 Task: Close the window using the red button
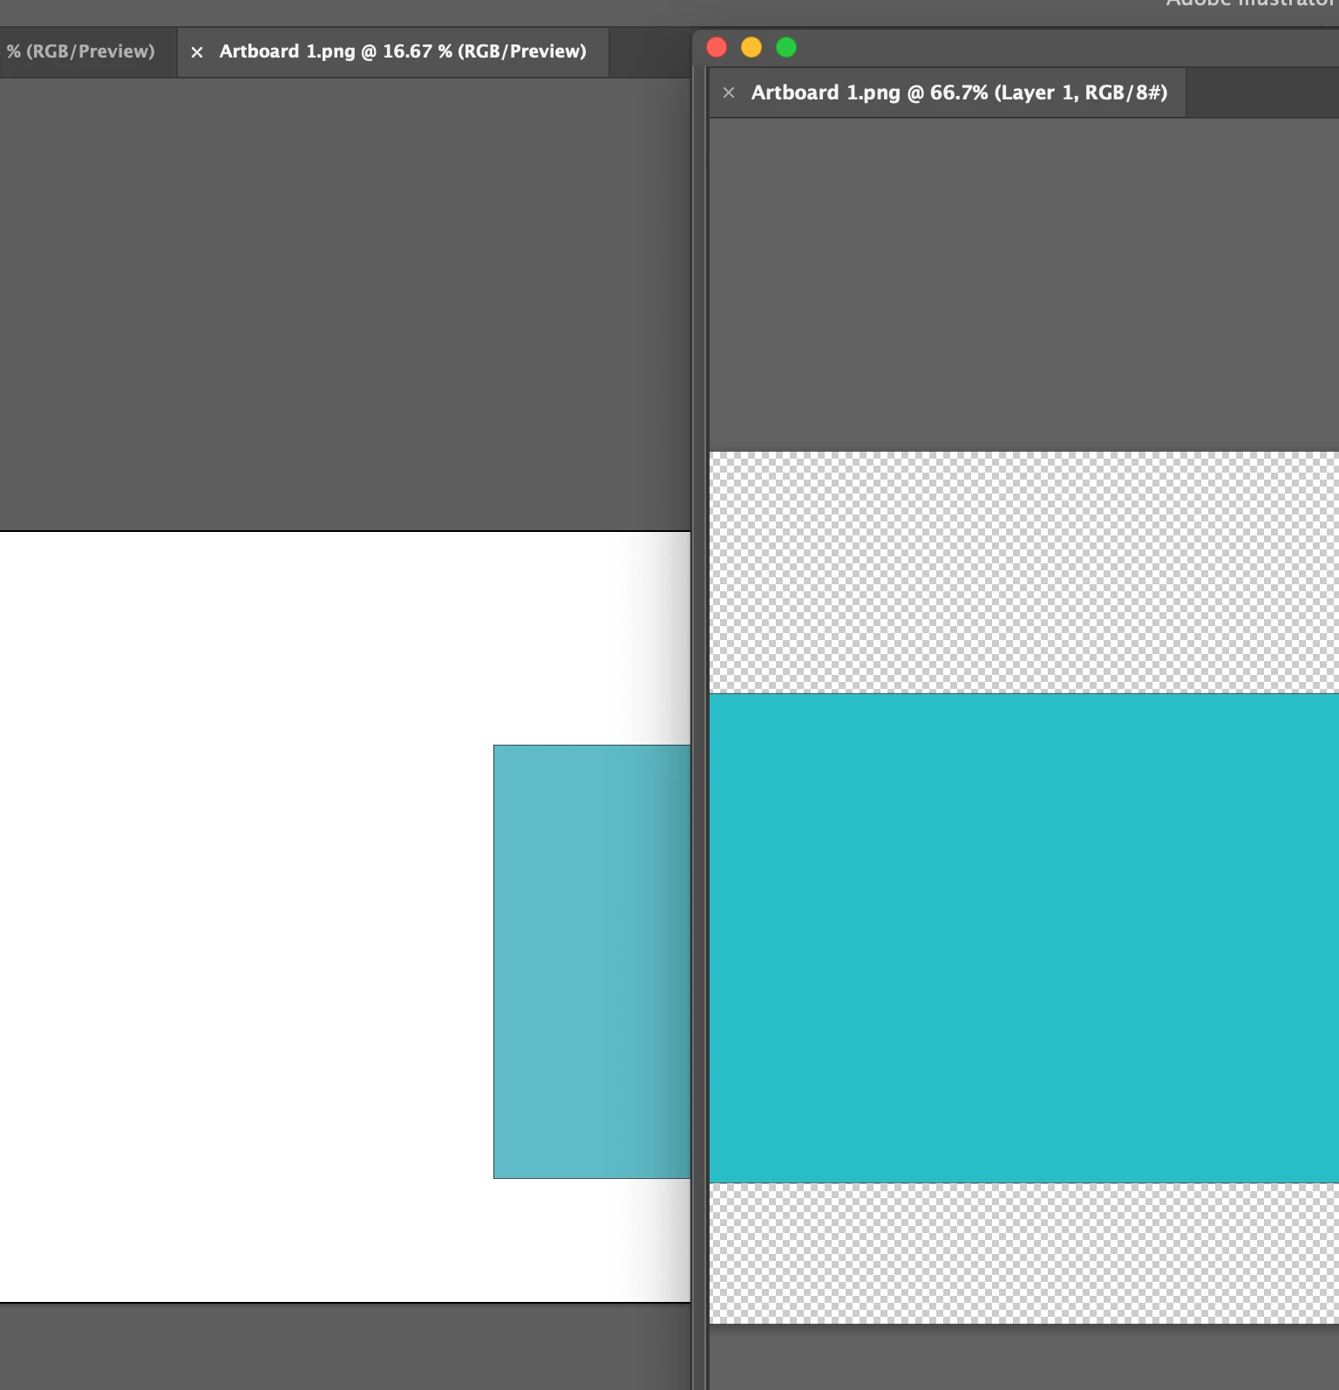pos(717,47)
